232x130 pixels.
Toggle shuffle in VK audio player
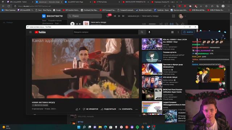coord(161,24)
